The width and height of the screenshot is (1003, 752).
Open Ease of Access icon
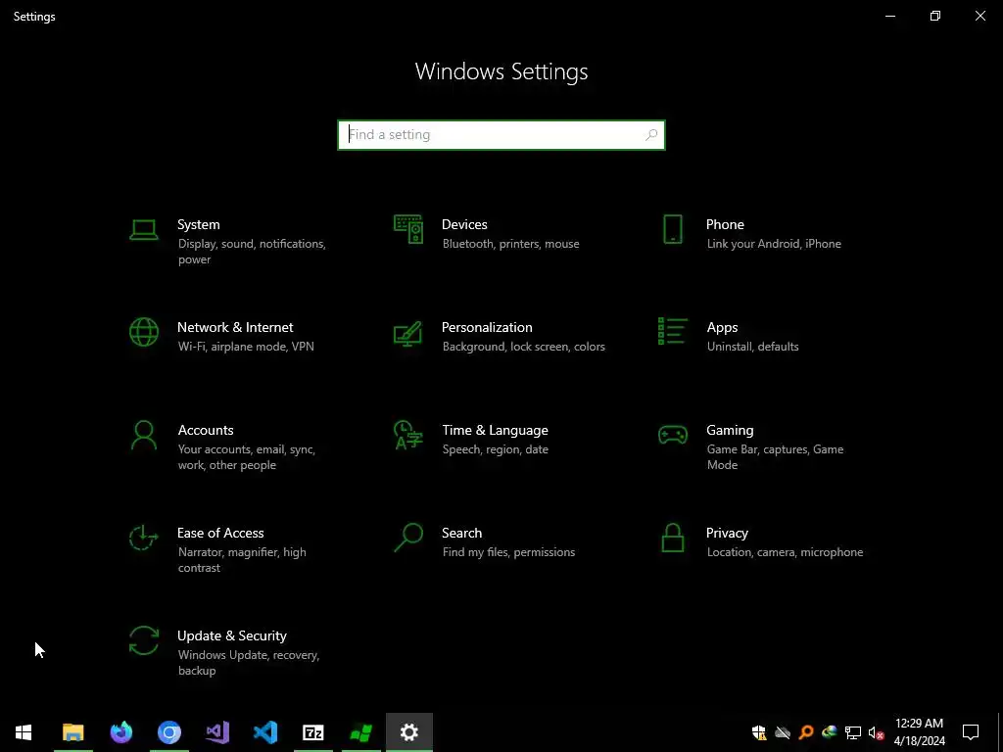coord(143,538)
